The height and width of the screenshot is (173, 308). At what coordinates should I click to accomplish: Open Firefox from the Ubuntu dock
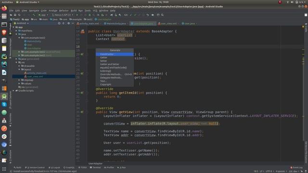4,9
